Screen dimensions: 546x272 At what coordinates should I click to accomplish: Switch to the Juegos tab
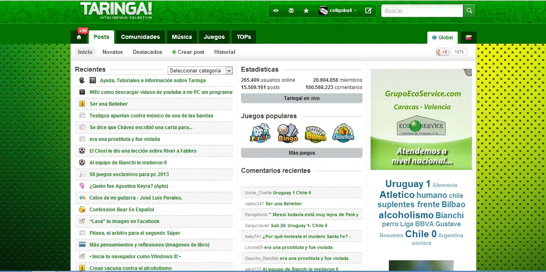pyautogui.click(x=214, y=37)
